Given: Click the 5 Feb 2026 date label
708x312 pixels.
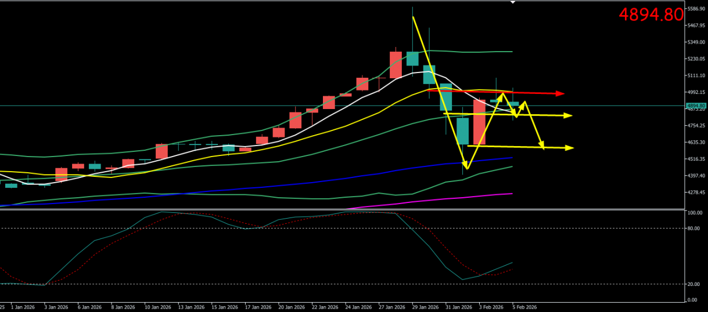Looking at the screenshot, I should [x=524, y=307].
